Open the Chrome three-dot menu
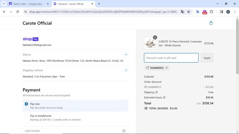 (x=235, y=12)
